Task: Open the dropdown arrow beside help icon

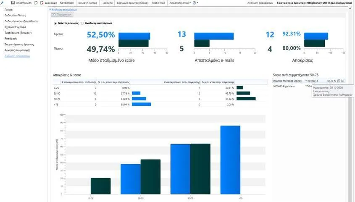Action: tap(197, 3)
